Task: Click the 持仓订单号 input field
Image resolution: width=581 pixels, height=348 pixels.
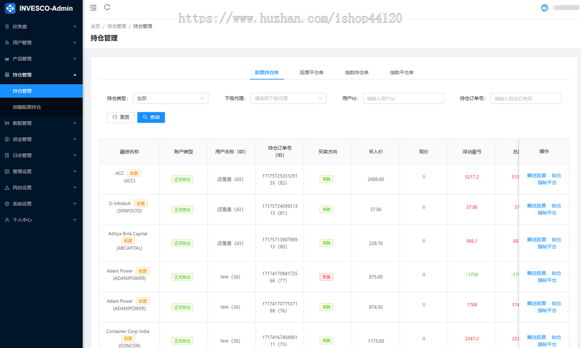Action: 526,98
